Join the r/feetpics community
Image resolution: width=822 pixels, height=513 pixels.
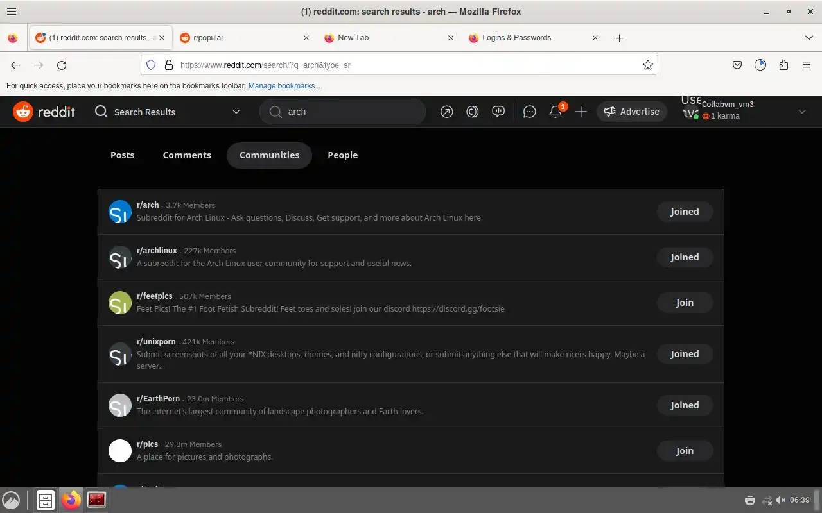tap(685, 303)
